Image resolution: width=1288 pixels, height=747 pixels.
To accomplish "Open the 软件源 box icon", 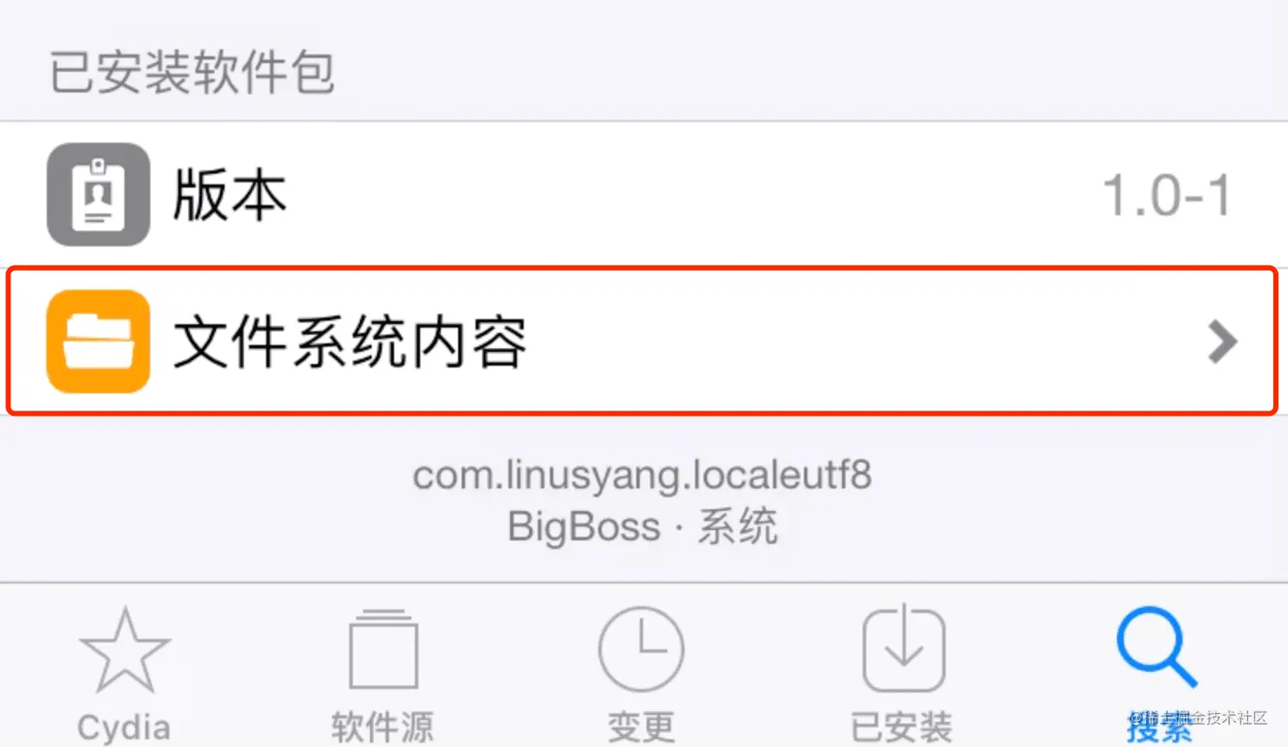I will click(x=384, y=649).
